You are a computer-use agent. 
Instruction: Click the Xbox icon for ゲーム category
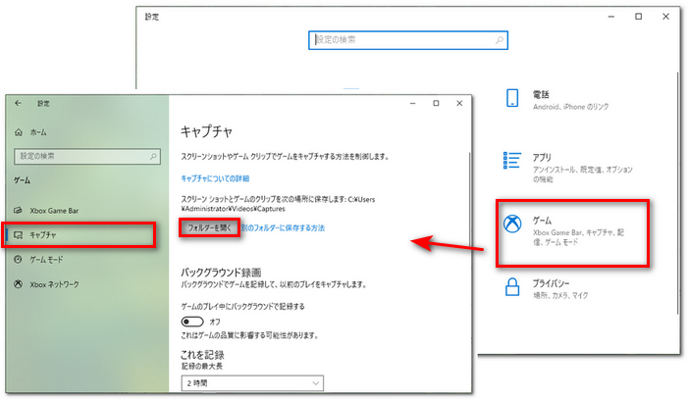point(512,224)
